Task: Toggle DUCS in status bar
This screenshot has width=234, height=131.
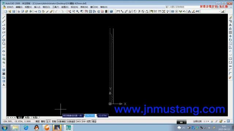Action: (79, 121)
